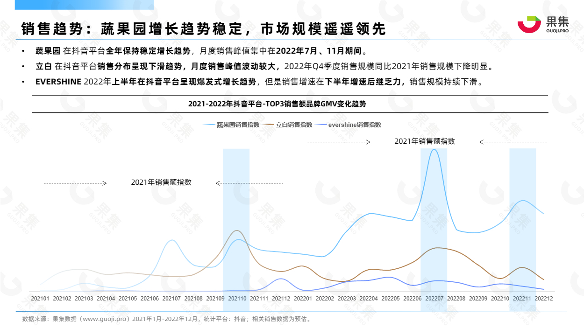Click axis label 202204
This screenshot has height=328, width=584.
tap(369, 298)
